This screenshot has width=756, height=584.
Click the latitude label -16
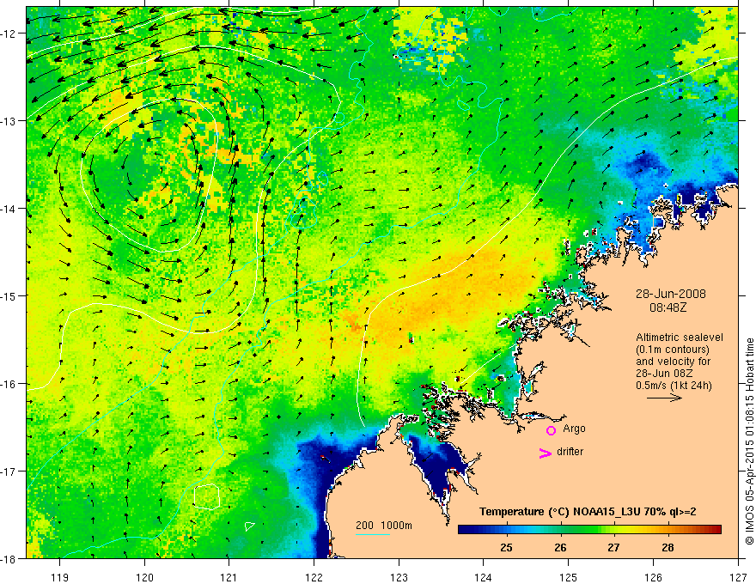coord(9,384)
